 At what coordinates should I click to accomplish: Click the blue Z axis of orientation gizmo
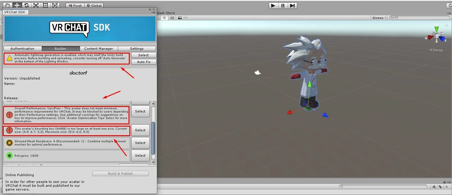point(442,38)
